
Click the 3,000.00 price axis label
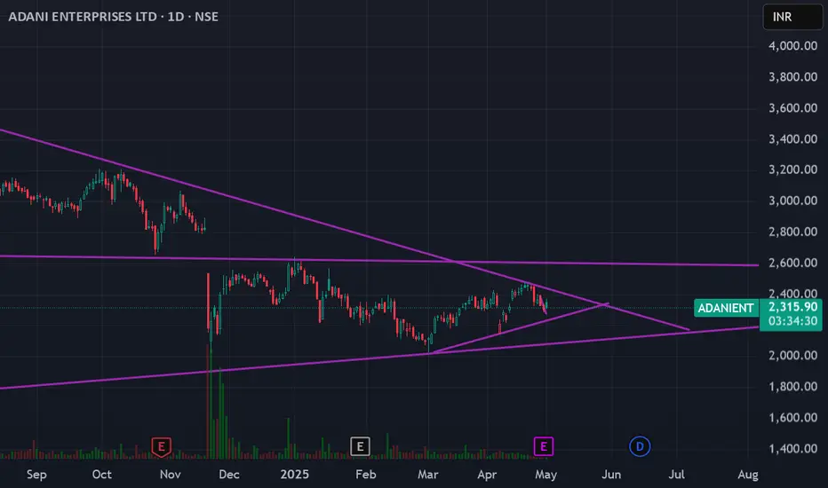(x=792, y=201)
